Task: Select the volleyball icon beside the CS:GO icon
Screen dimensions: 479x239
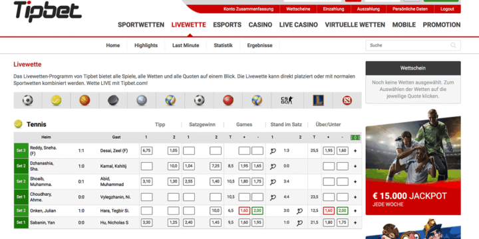Action: point(257,100)
